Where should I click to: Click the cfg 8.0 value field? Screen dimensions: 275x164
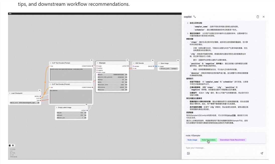coord(112,82)
